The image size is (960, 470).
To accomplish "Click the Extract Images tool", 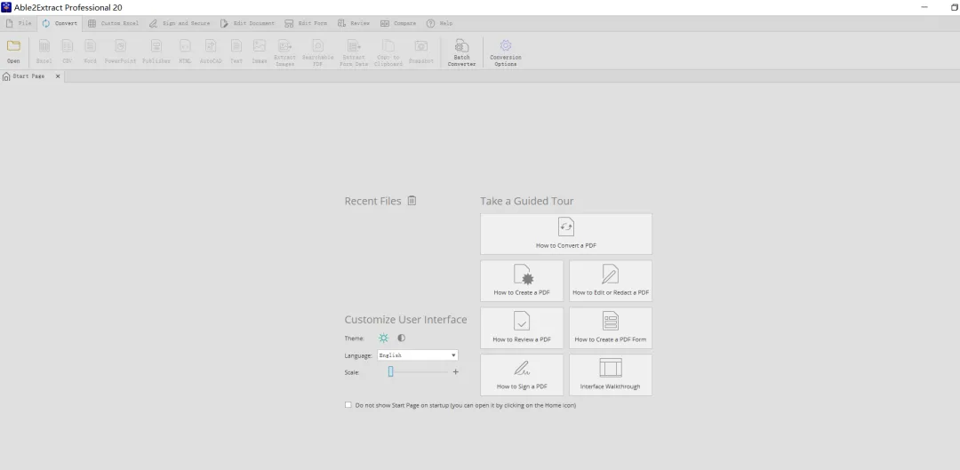I will [x=284, y=52].
